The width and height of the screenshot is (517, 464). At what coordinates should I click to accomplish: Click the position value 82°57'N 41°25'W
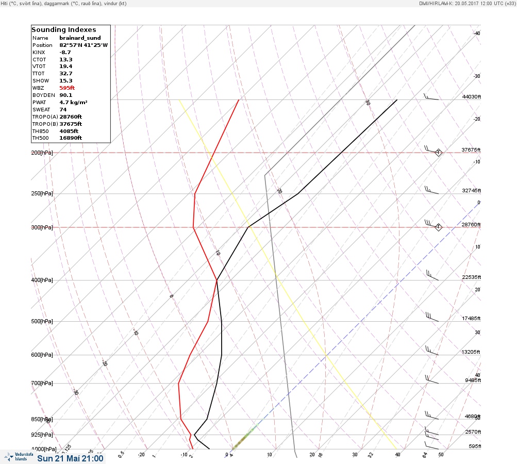tap(84, 45)
